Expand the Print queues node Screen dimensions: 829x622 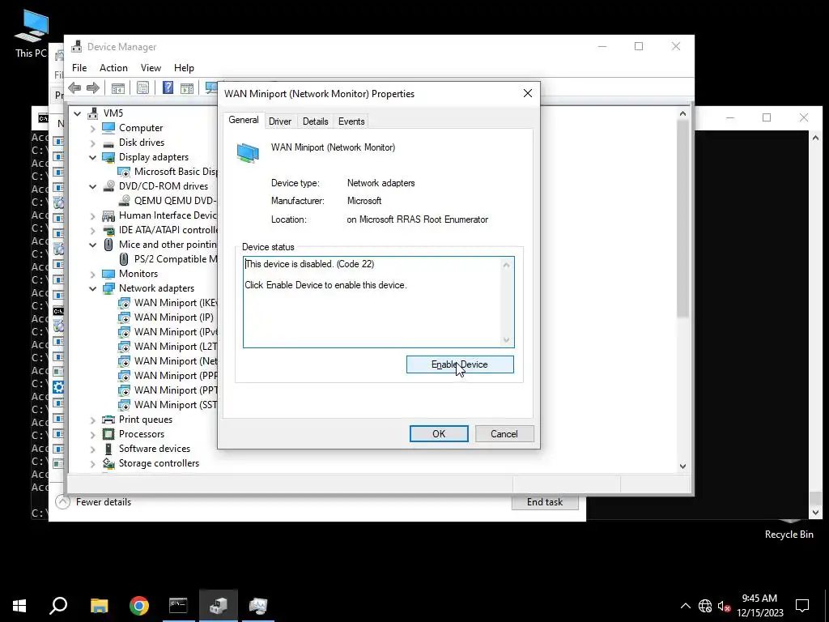(92, 420)
